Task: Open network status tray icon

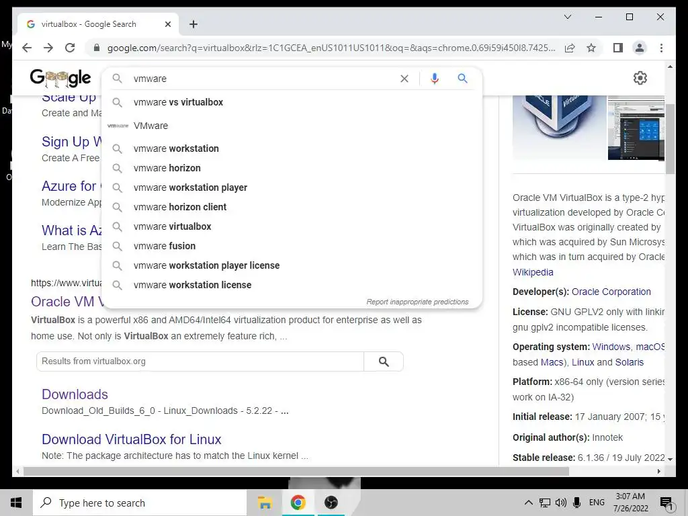Action: tap(544, 503)
